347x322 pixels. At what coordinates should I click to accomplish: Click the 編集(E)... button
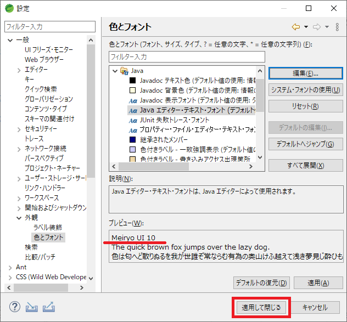pyautogui.click(x=306, y=73)
